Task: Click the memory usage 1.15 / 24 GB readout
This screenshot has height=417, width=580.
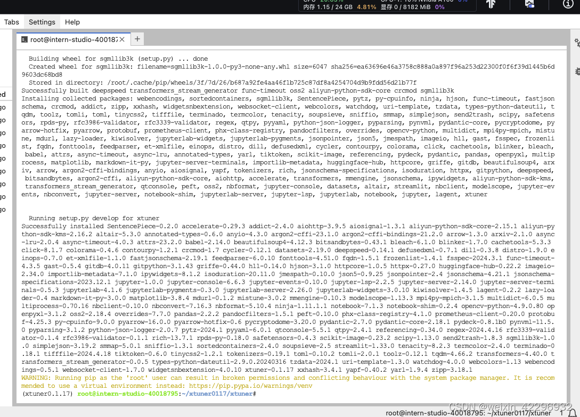Action: [328, 7]
